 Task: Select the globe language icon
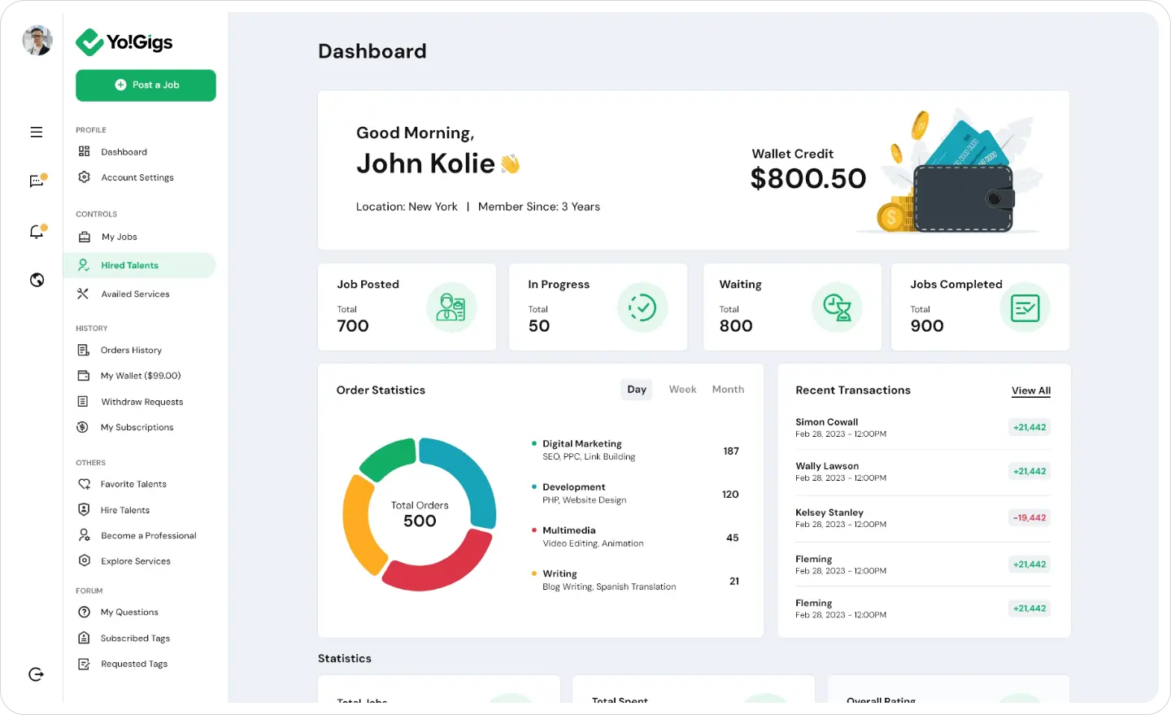[x=37, y=279]
